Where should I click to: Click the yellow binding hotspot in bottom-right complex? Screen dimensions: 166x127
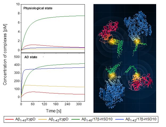tap(137, 75)
